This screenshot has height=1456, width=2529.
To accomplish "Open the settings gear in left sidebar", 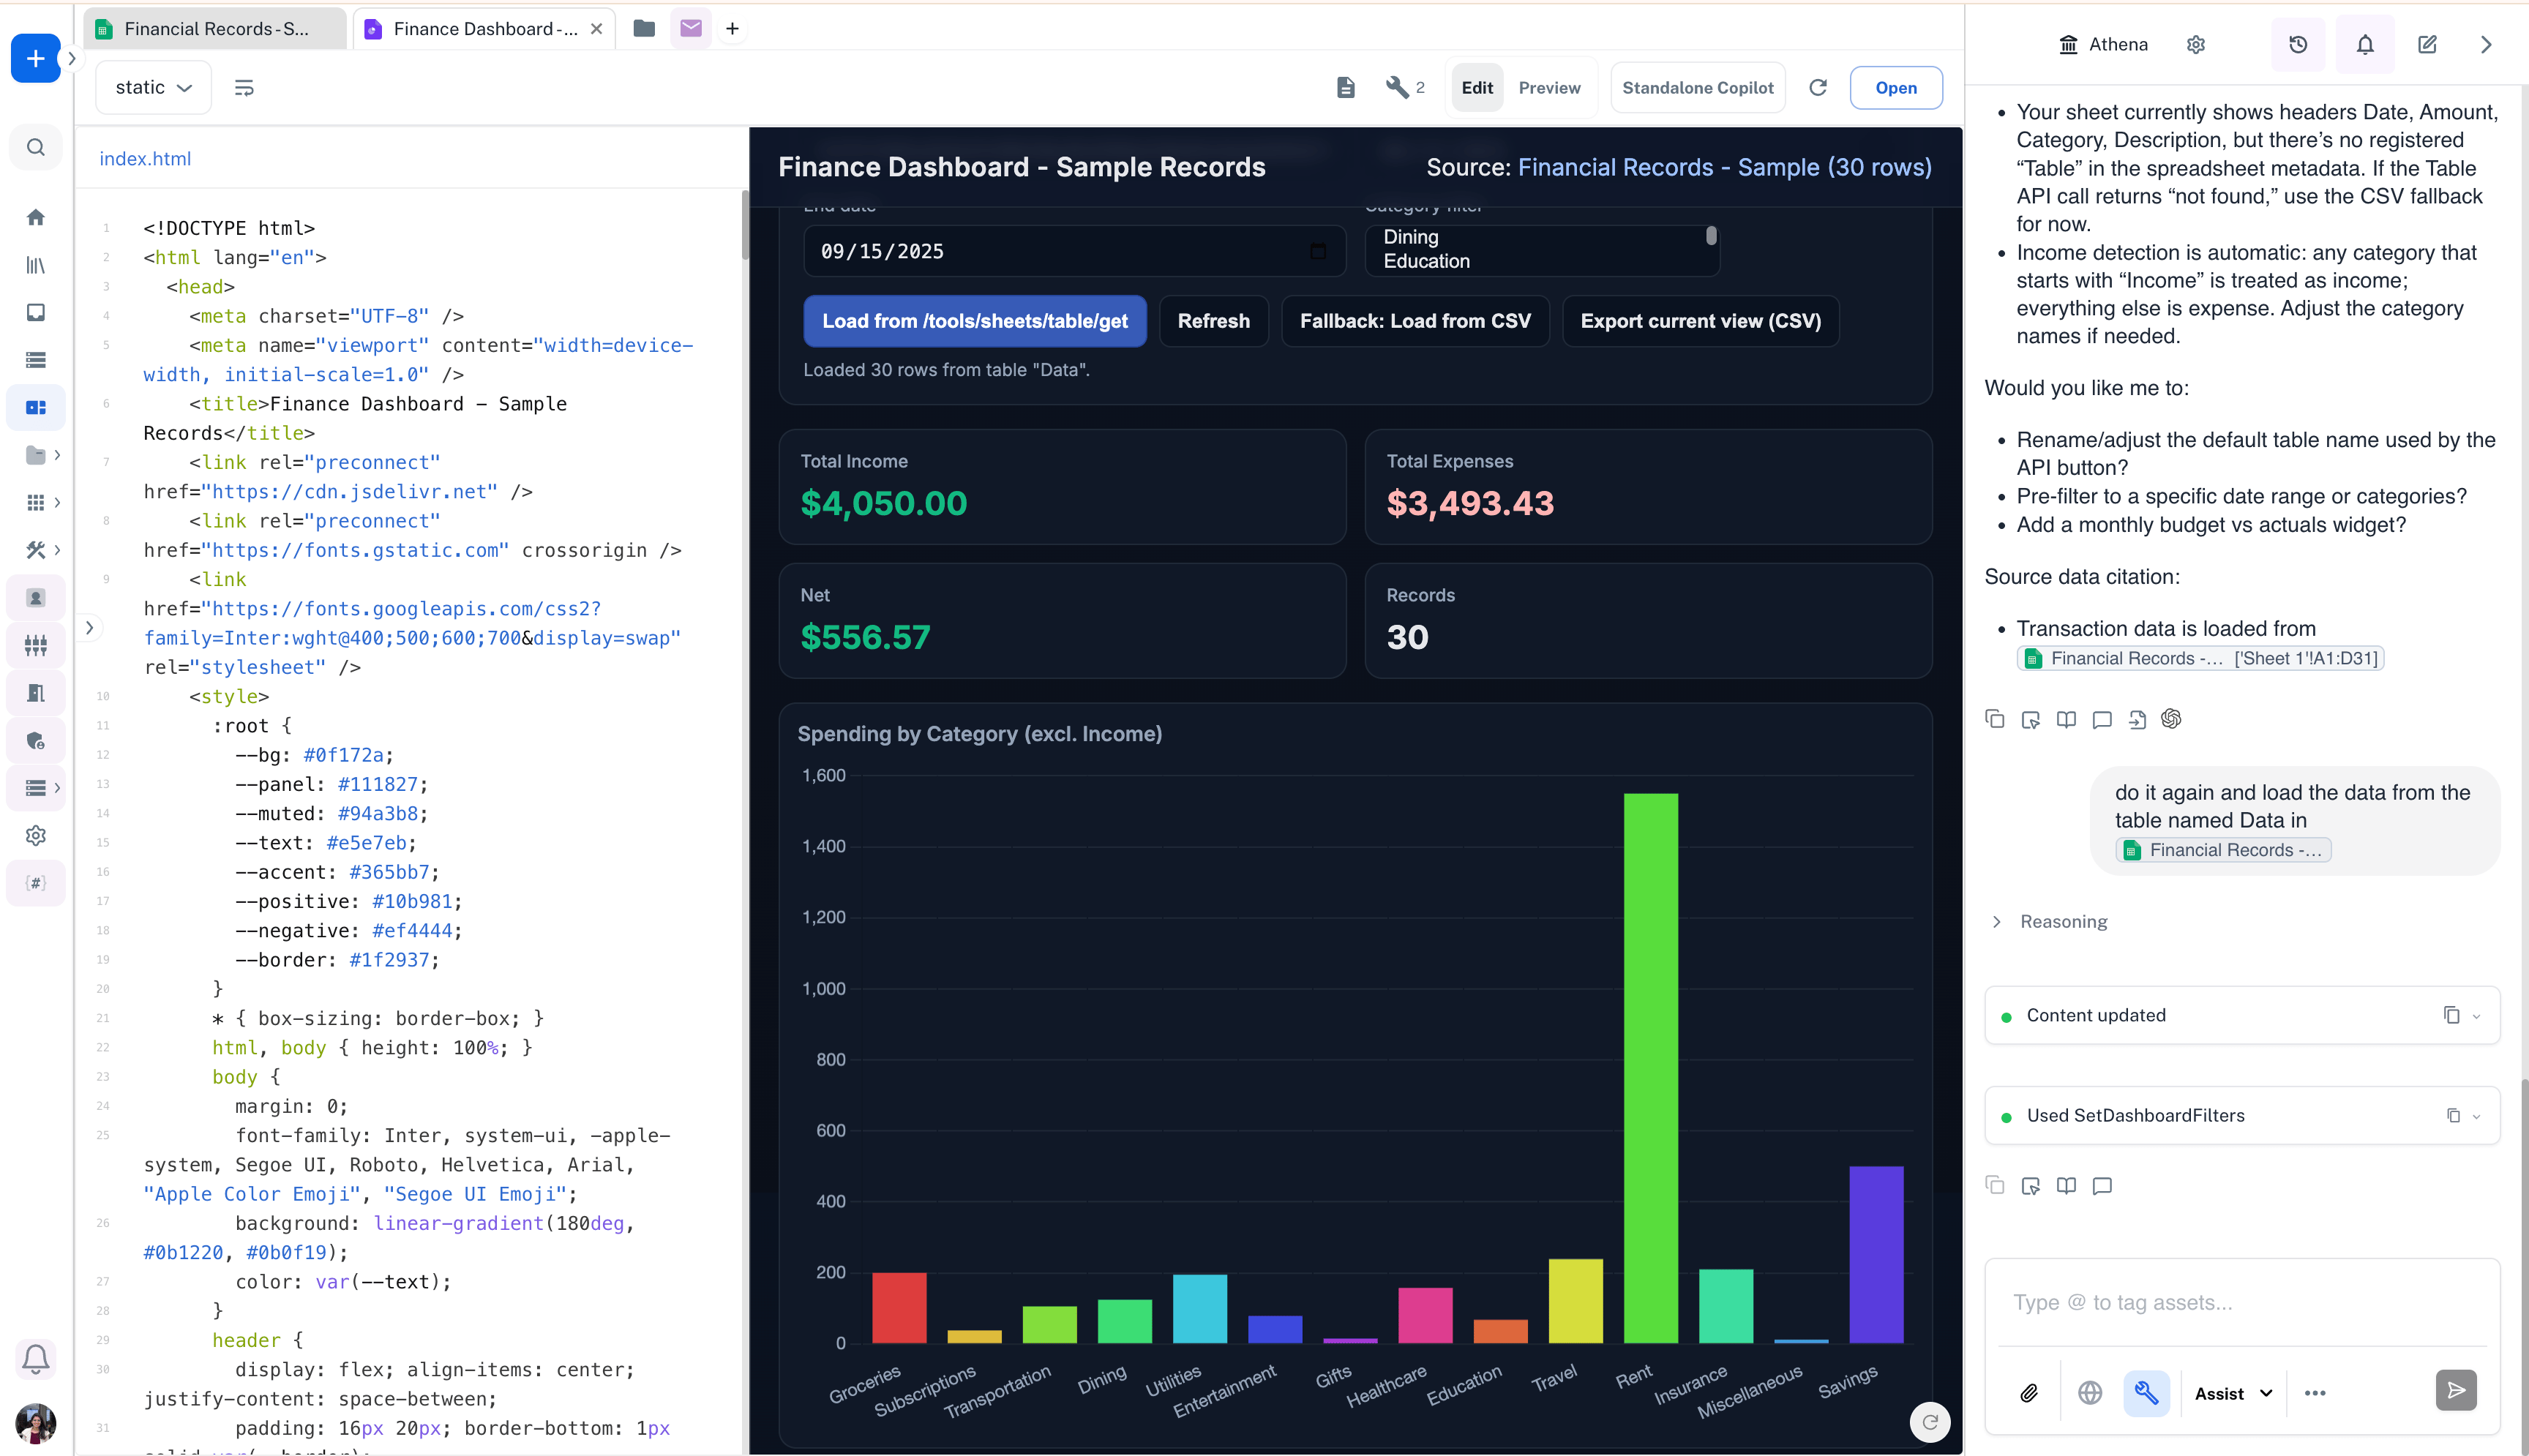I will [36, 836].
